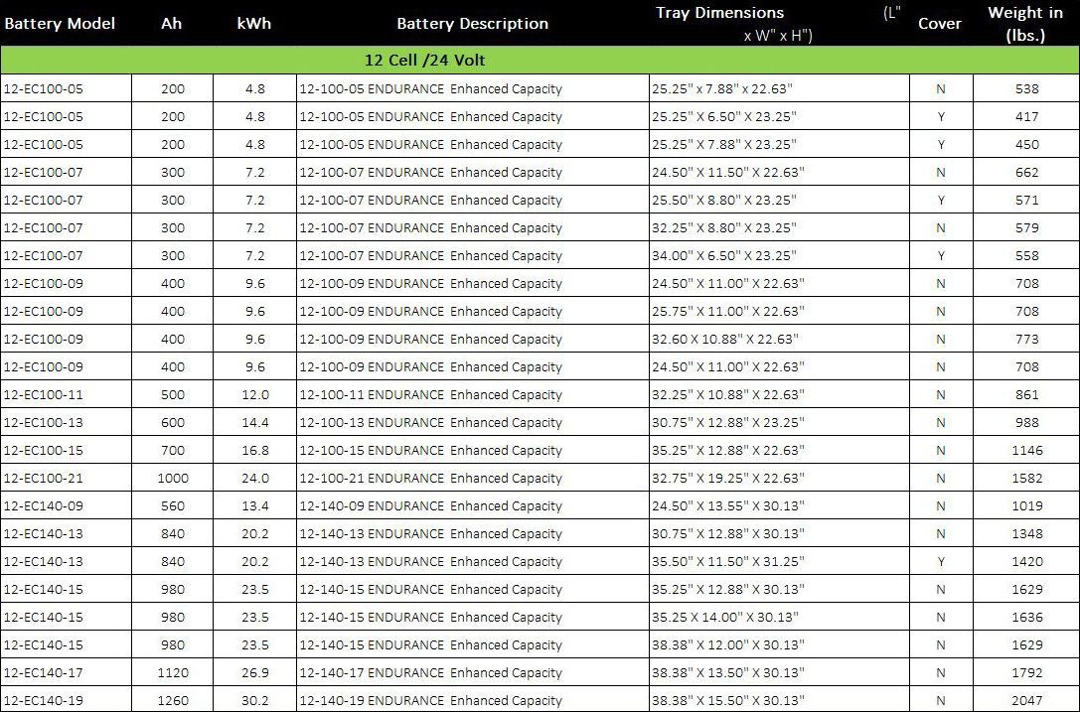
Task: Select the weight cell 579
Action: pos(1026,228)
